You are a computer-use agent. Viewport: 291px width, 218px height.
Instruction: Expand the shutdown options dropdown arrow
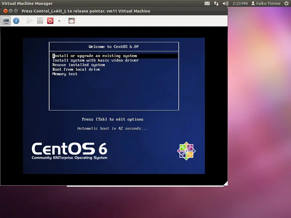click(x=59, y=21)
